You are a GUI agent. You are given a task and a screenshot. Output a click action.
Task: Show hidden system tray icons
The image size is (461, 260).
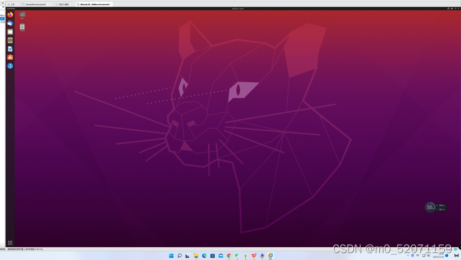coord(408,255)
